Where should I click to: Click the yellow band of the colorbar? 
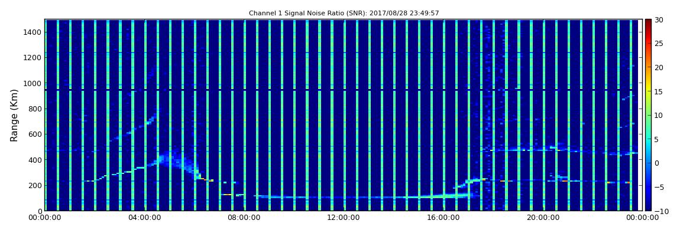pyautogui.click(x=648, y=87)
